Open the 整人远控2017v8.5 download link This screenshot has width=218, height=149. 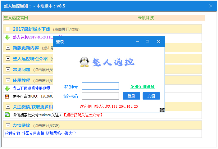[x=33, y=37]
